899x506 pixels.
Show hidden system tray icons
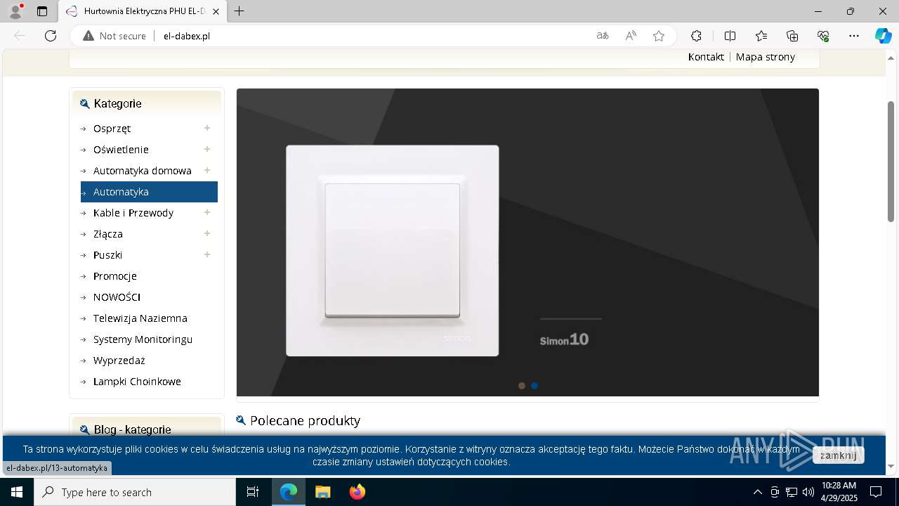pos(757,492)
